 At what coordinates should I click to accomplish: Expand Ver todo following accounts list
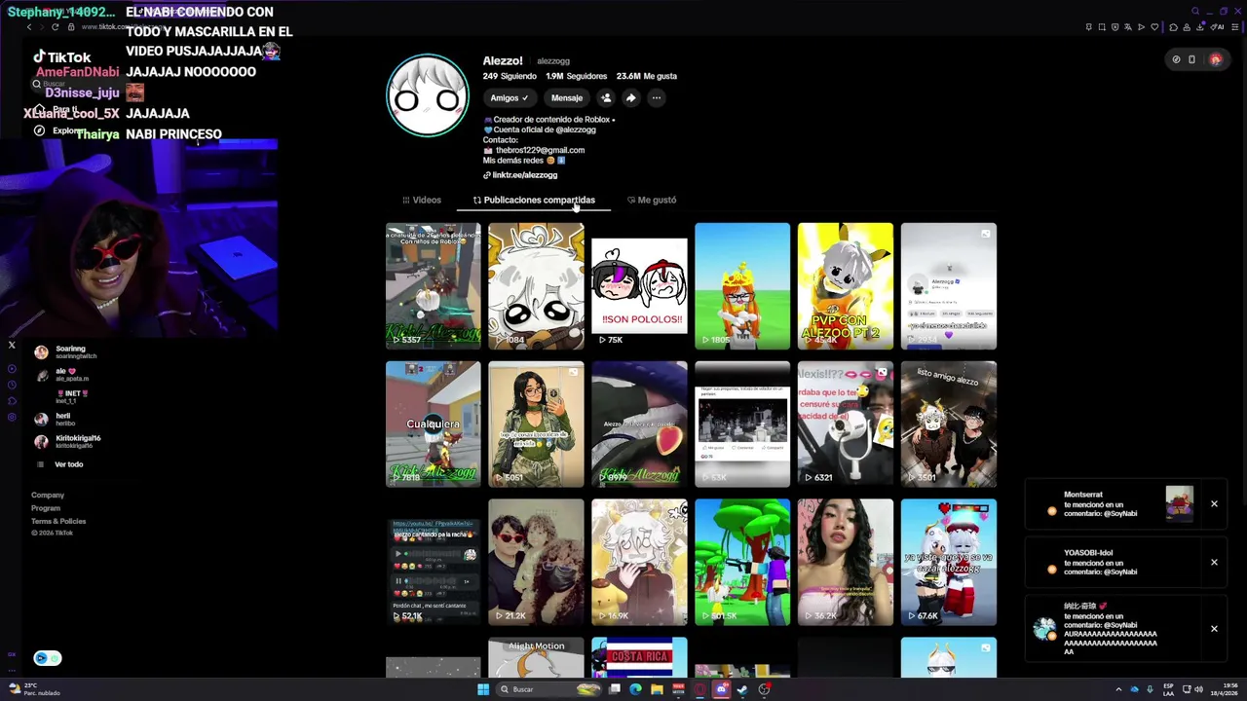pos(68,464)
